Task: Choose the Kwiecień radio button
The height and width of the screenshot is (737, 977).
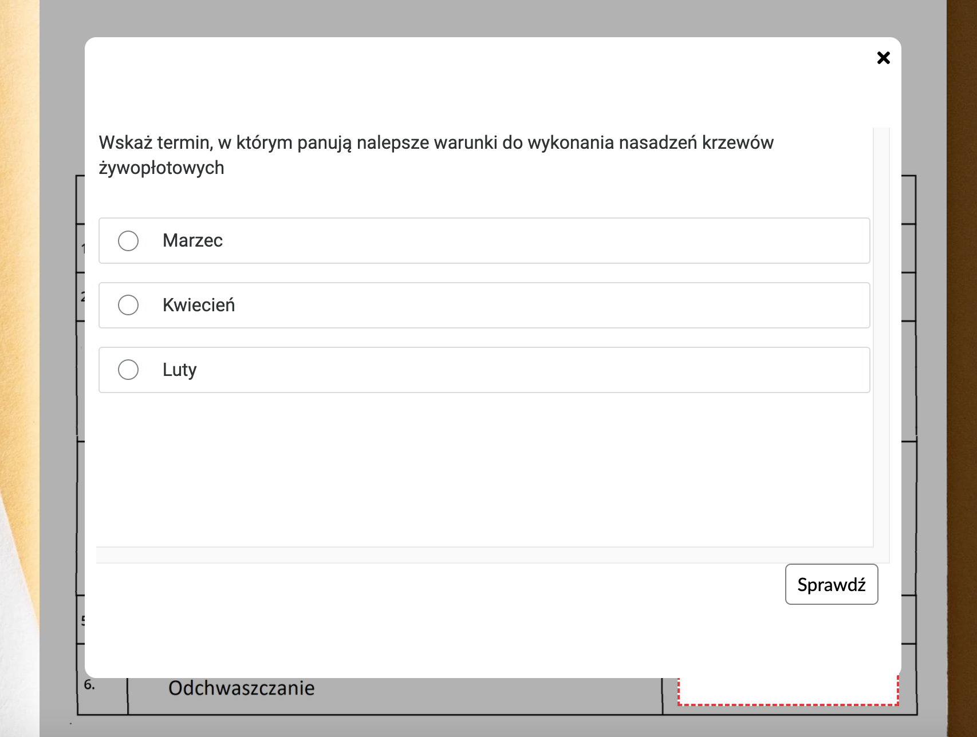Action: (128, 306)
